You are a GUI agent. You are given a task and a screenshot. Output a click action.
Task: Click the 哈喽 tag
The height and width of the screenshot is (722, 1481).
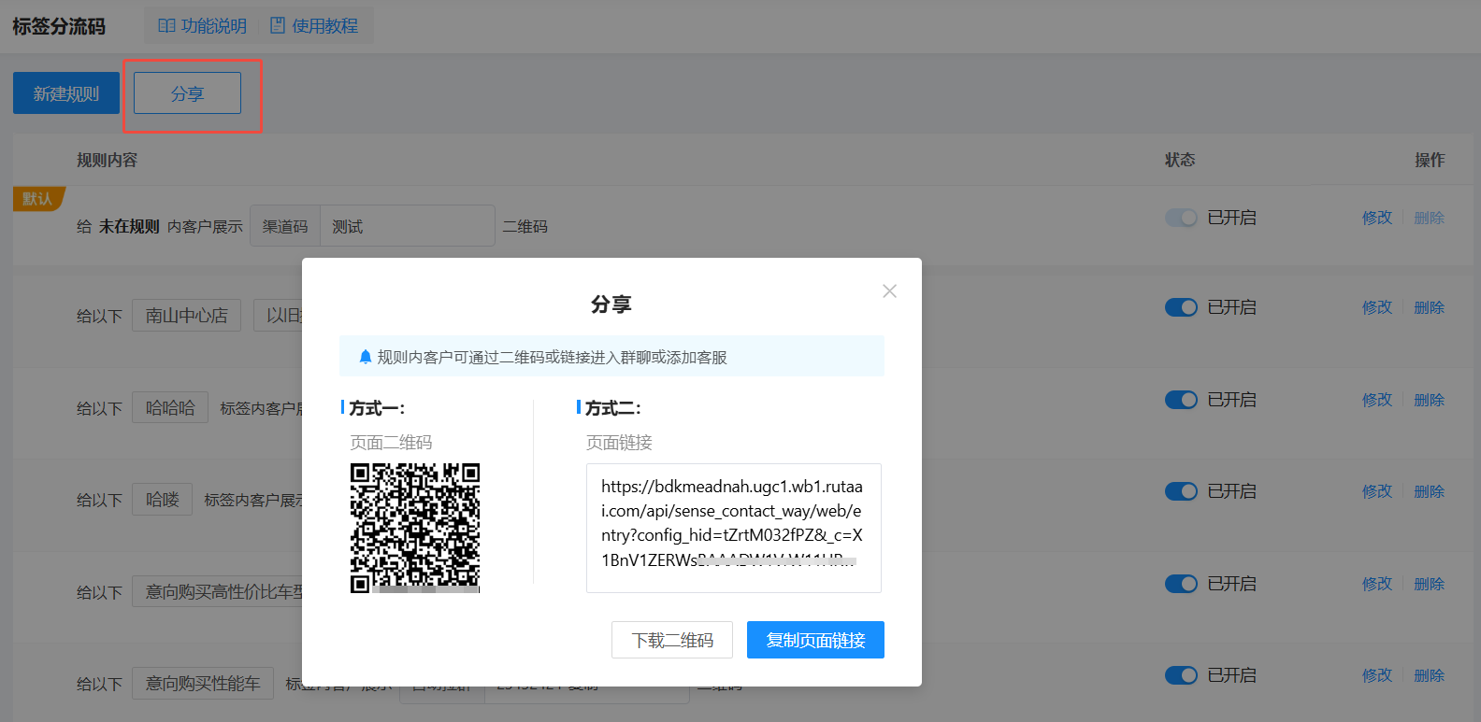163,500
